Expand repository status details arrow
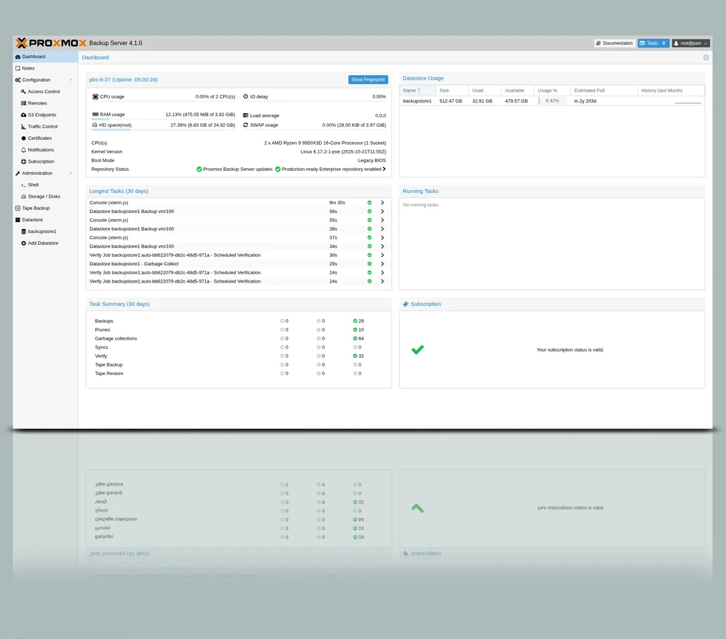 tap(384, 169)
